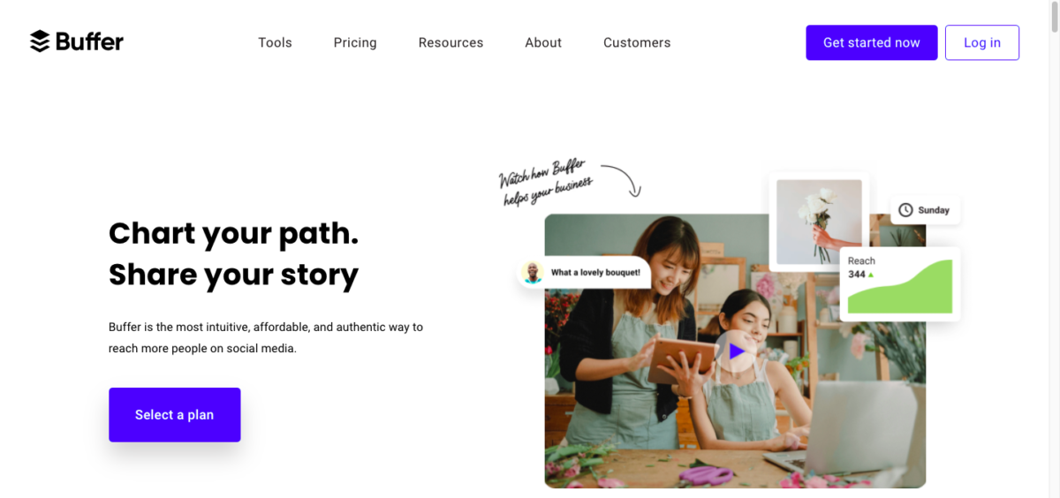Go to the Pricing page
This screenshot has height=498, width=1060.
[x=355, y=42]
